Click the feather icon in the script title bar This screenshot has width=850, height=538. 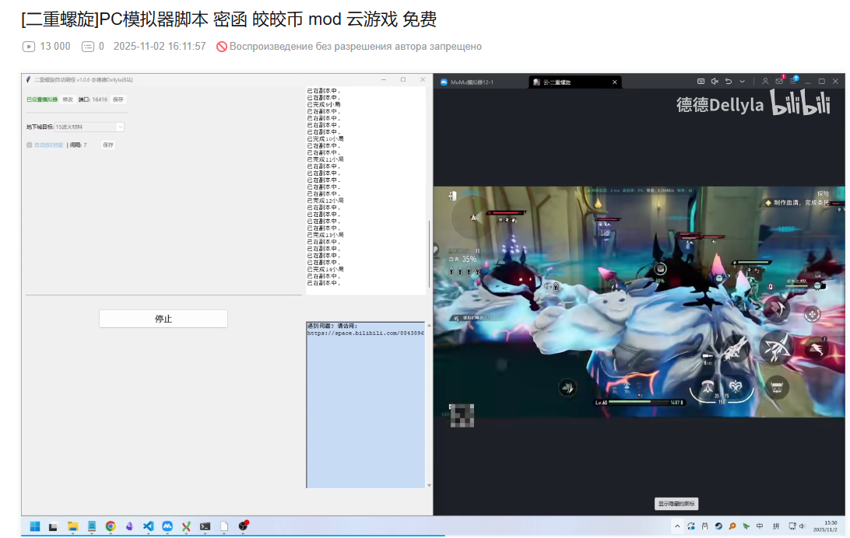(28, 79)
